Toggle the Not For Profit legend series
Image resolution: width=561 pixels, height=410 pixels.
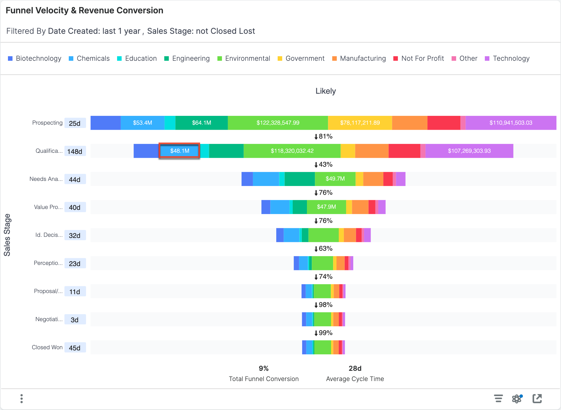click(x=423, y=58)
